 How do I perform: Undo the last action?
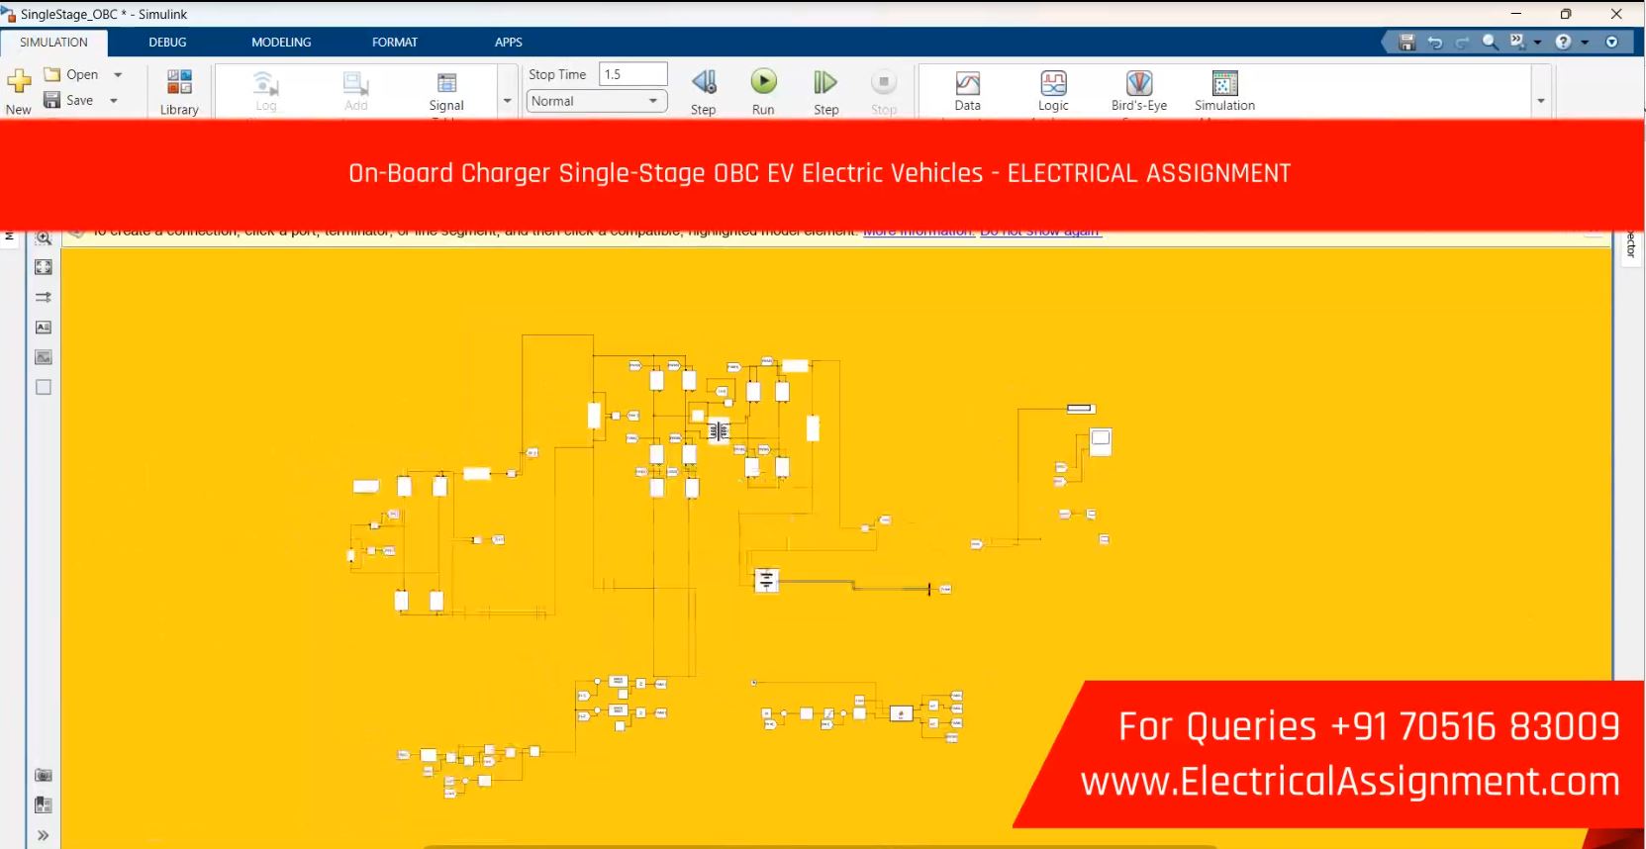[x=1434, y=42]
